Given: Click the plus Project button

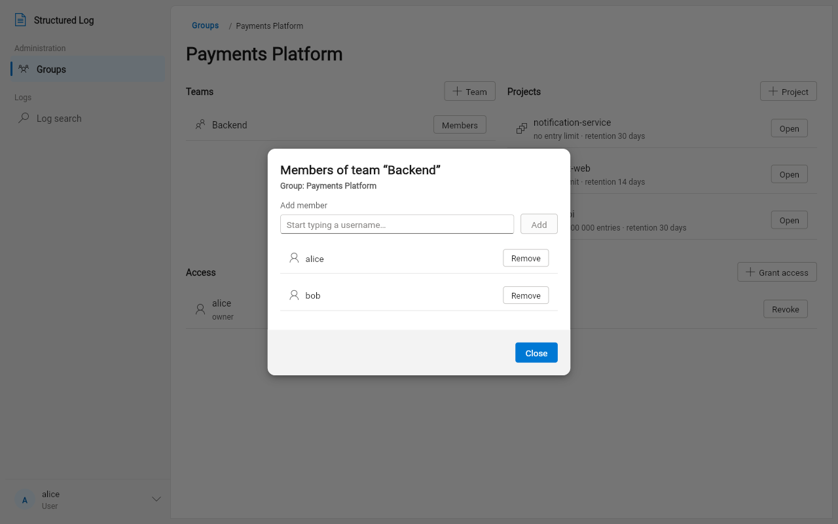Looking at the screenshot, I should pos(788,91).
